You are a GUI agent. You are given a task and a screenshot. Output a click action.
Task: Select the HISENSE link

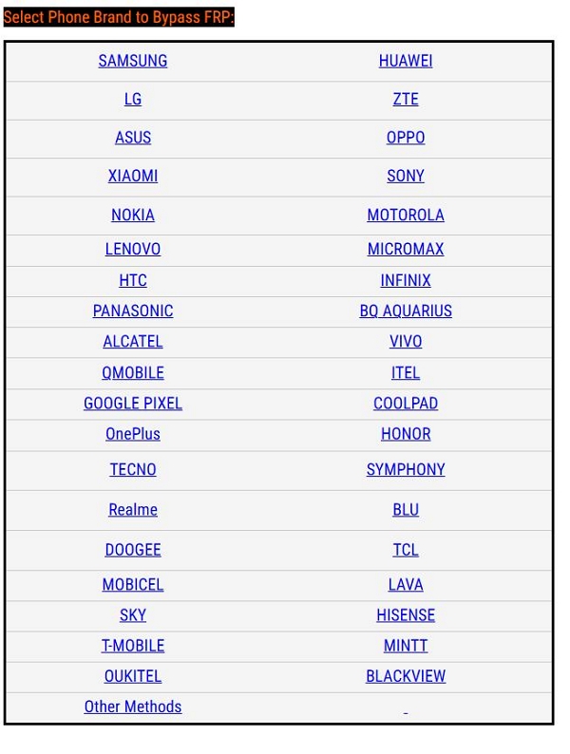pyautogui.click(x=406, y=615)
